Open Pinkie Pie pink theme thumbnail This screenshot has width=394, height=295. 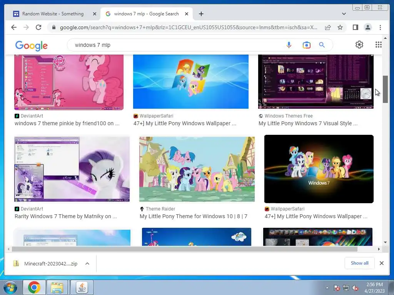[69, 82]
